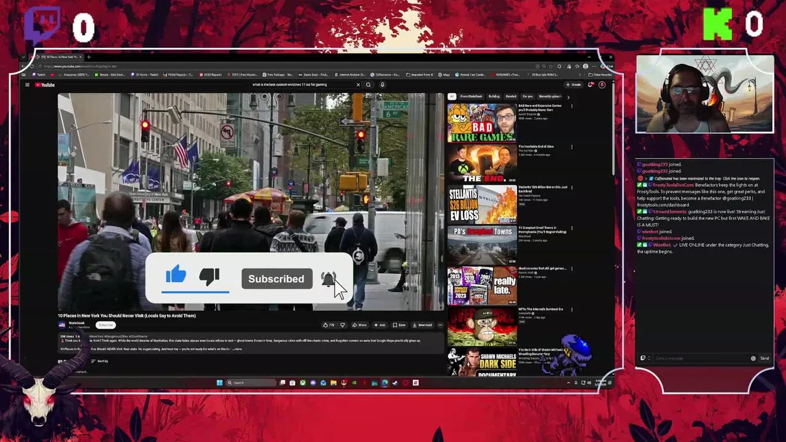Screen dimensions: 786x442
Task: Go to YouTube home via logo
Action: coord(44,85)
